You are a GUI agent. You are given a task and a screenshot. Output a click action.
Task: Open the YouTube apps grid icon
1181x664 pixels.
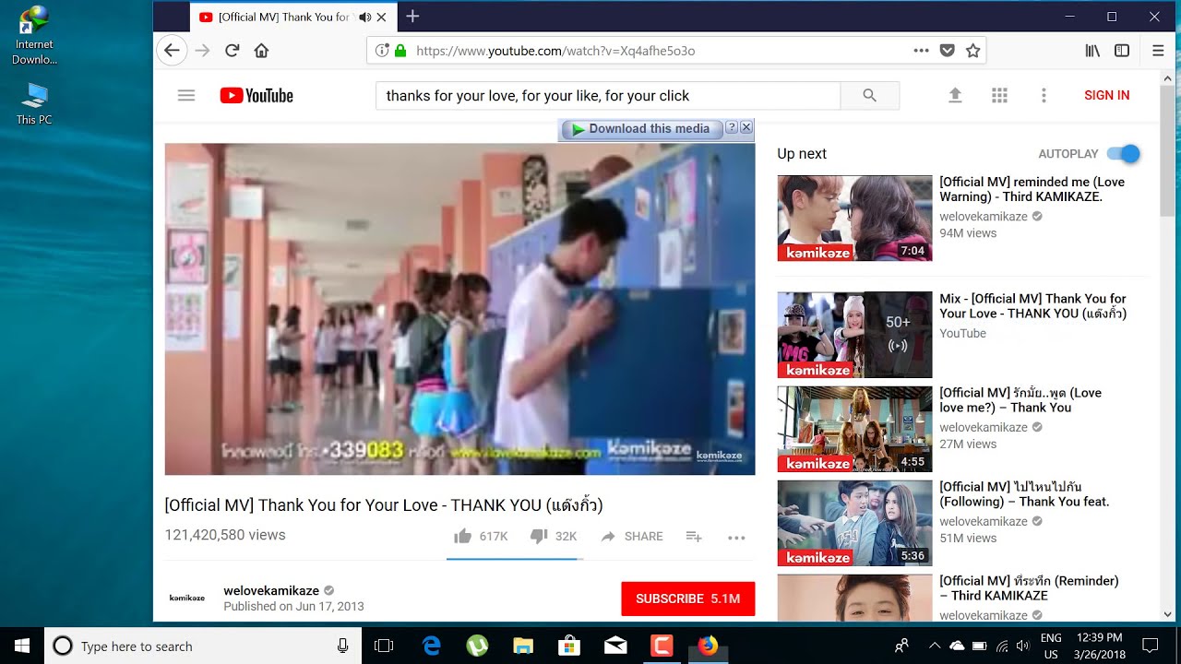(x=999, y=95)
